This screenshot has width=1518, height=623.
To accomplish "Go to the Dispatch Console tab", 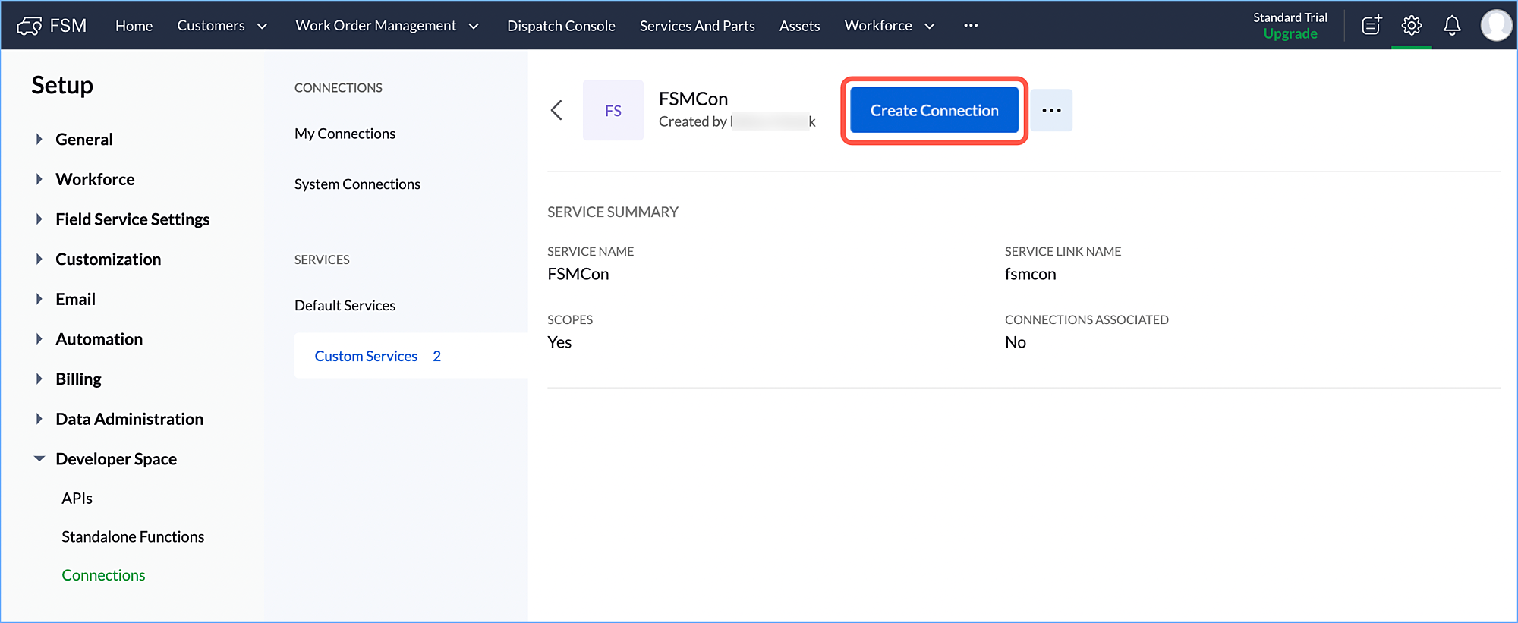I will (561, 26).
